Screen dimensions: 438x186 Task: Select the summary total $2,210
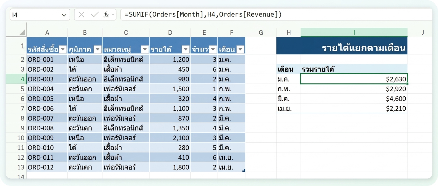tap(354, 108)
